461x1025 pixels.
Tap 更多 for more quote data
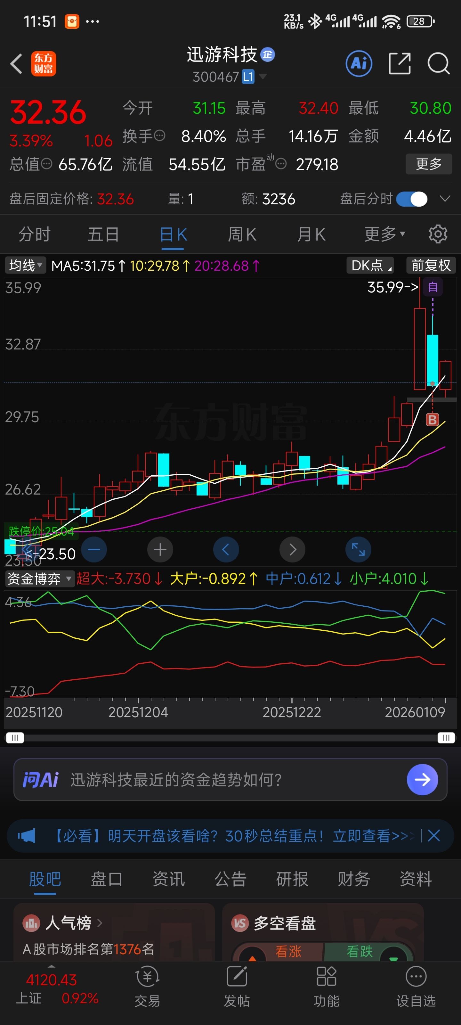(x=429, y=164)
